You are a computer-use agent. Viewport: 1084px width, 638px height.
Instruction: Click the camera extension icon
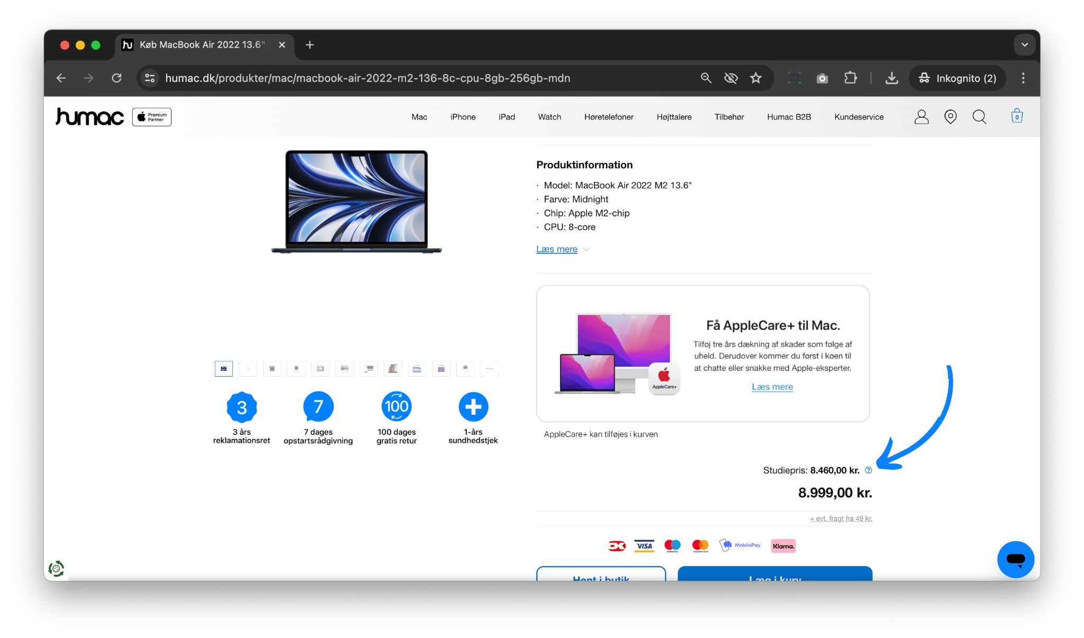pos(822,78)
